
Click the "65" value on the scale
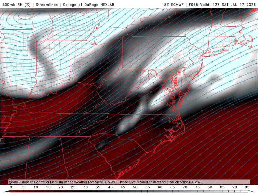[x=173, y=187]
